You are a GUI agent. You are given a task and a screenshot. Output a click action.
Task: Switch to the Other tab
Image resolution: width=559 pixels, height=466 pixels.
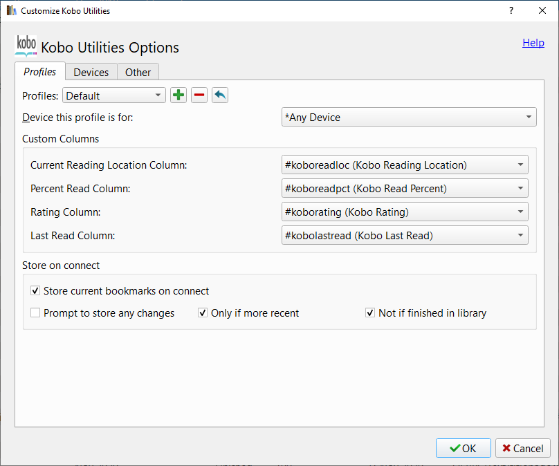[138, 72]
